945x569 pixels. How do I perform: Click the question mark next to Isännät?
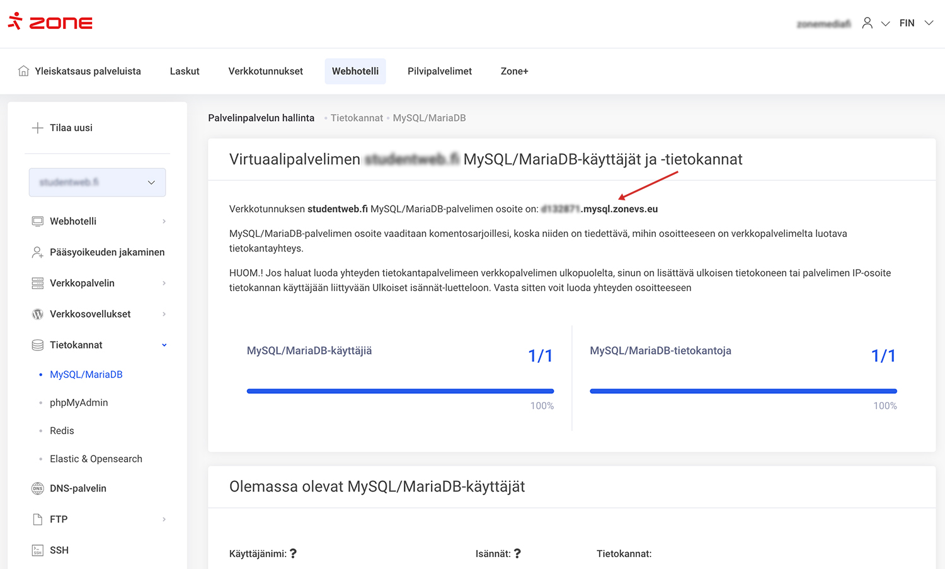tap(517, 554)
